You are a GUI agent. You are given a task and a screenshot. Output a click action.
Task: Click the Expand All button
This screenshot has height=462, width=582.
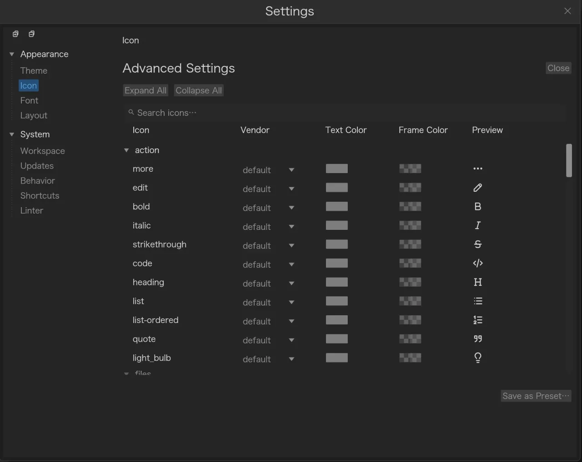pos(145,90)
